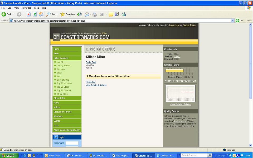
Task: Open the Help menu
Action: [44, 8]
